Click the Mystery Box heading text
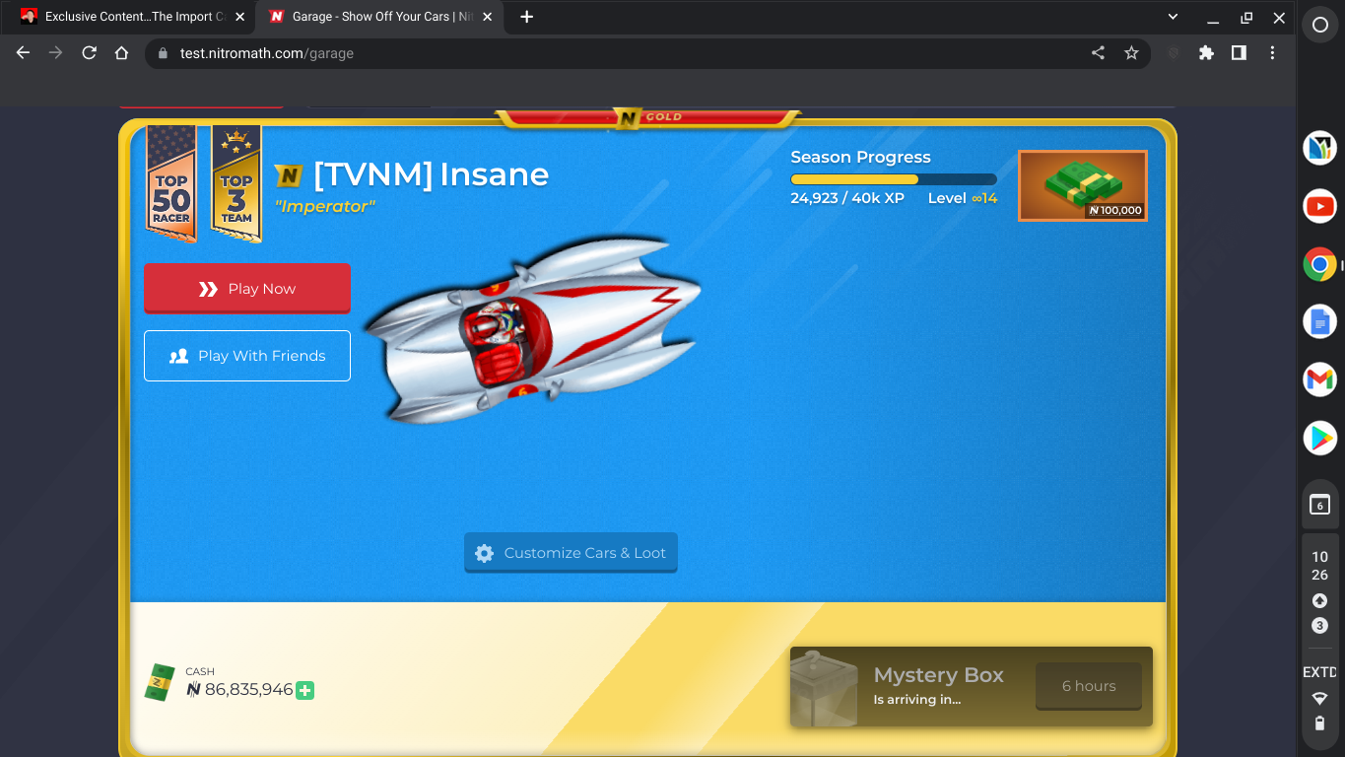Screen dimensions: 1345x757 point(939,675)
